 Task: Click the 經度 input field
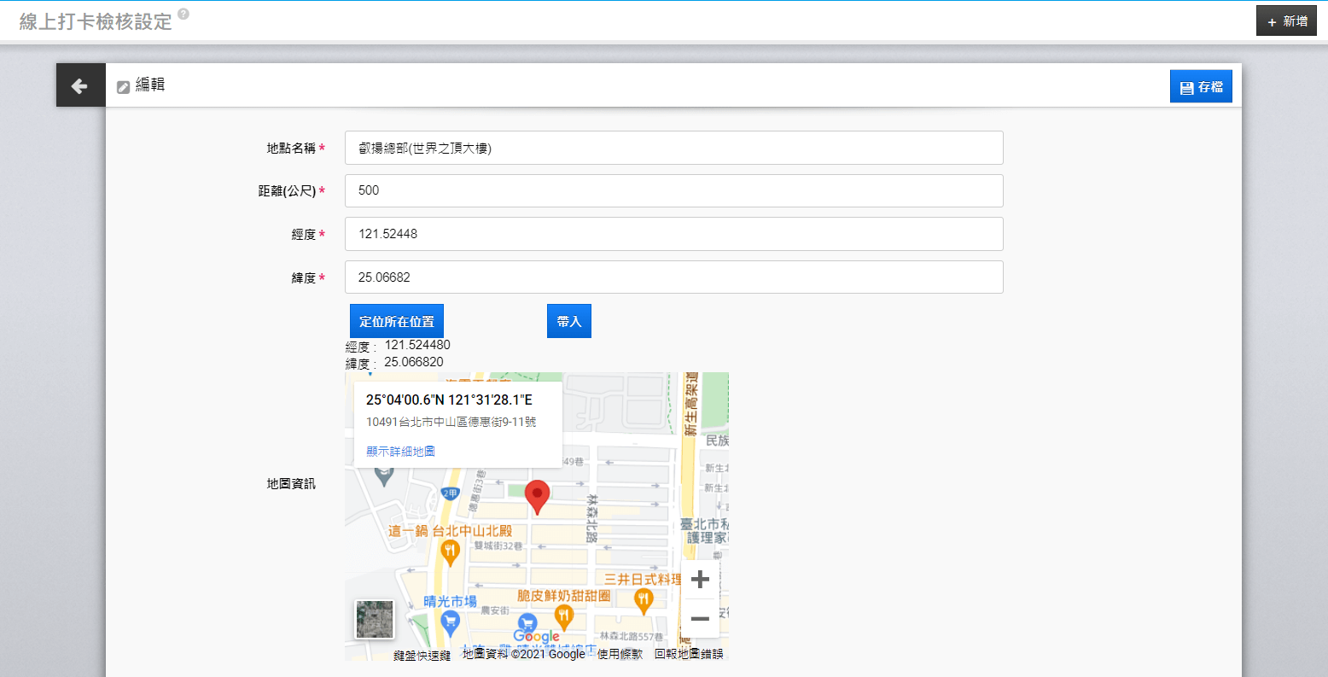[673, 234]
